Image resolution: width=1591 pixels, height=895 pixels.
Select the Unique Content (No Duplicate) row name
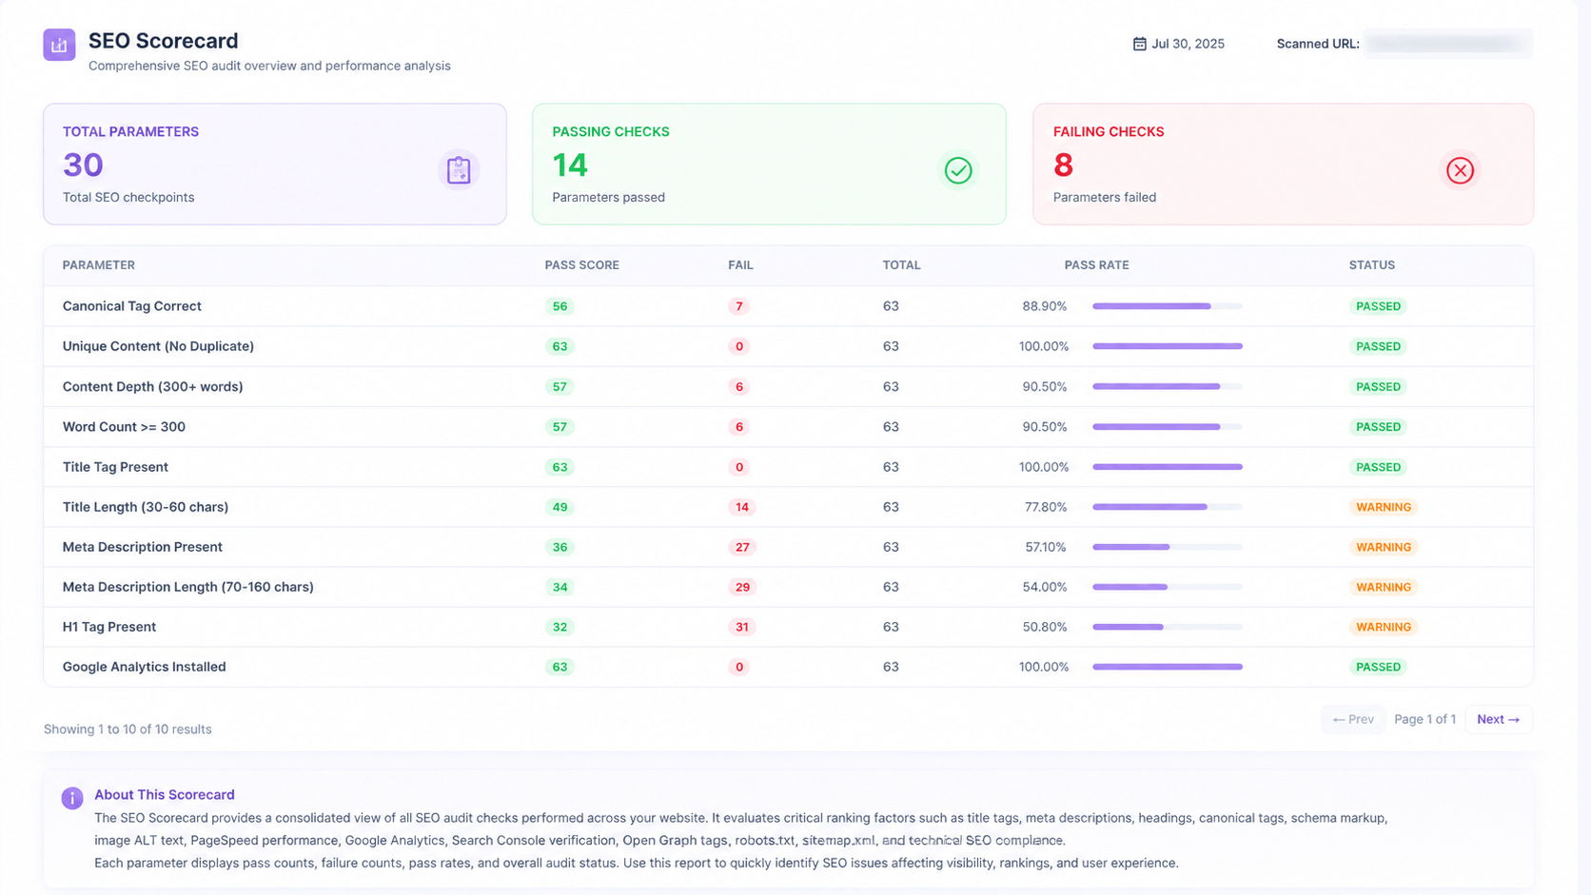[158, 346]
